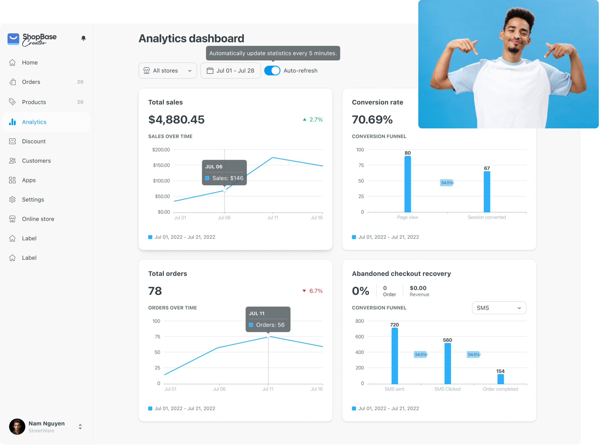Image resolution: width=599 pixels, height=445 pixels.
Task: Click the Orders sidebar icon
Action: tap(12, 82)
